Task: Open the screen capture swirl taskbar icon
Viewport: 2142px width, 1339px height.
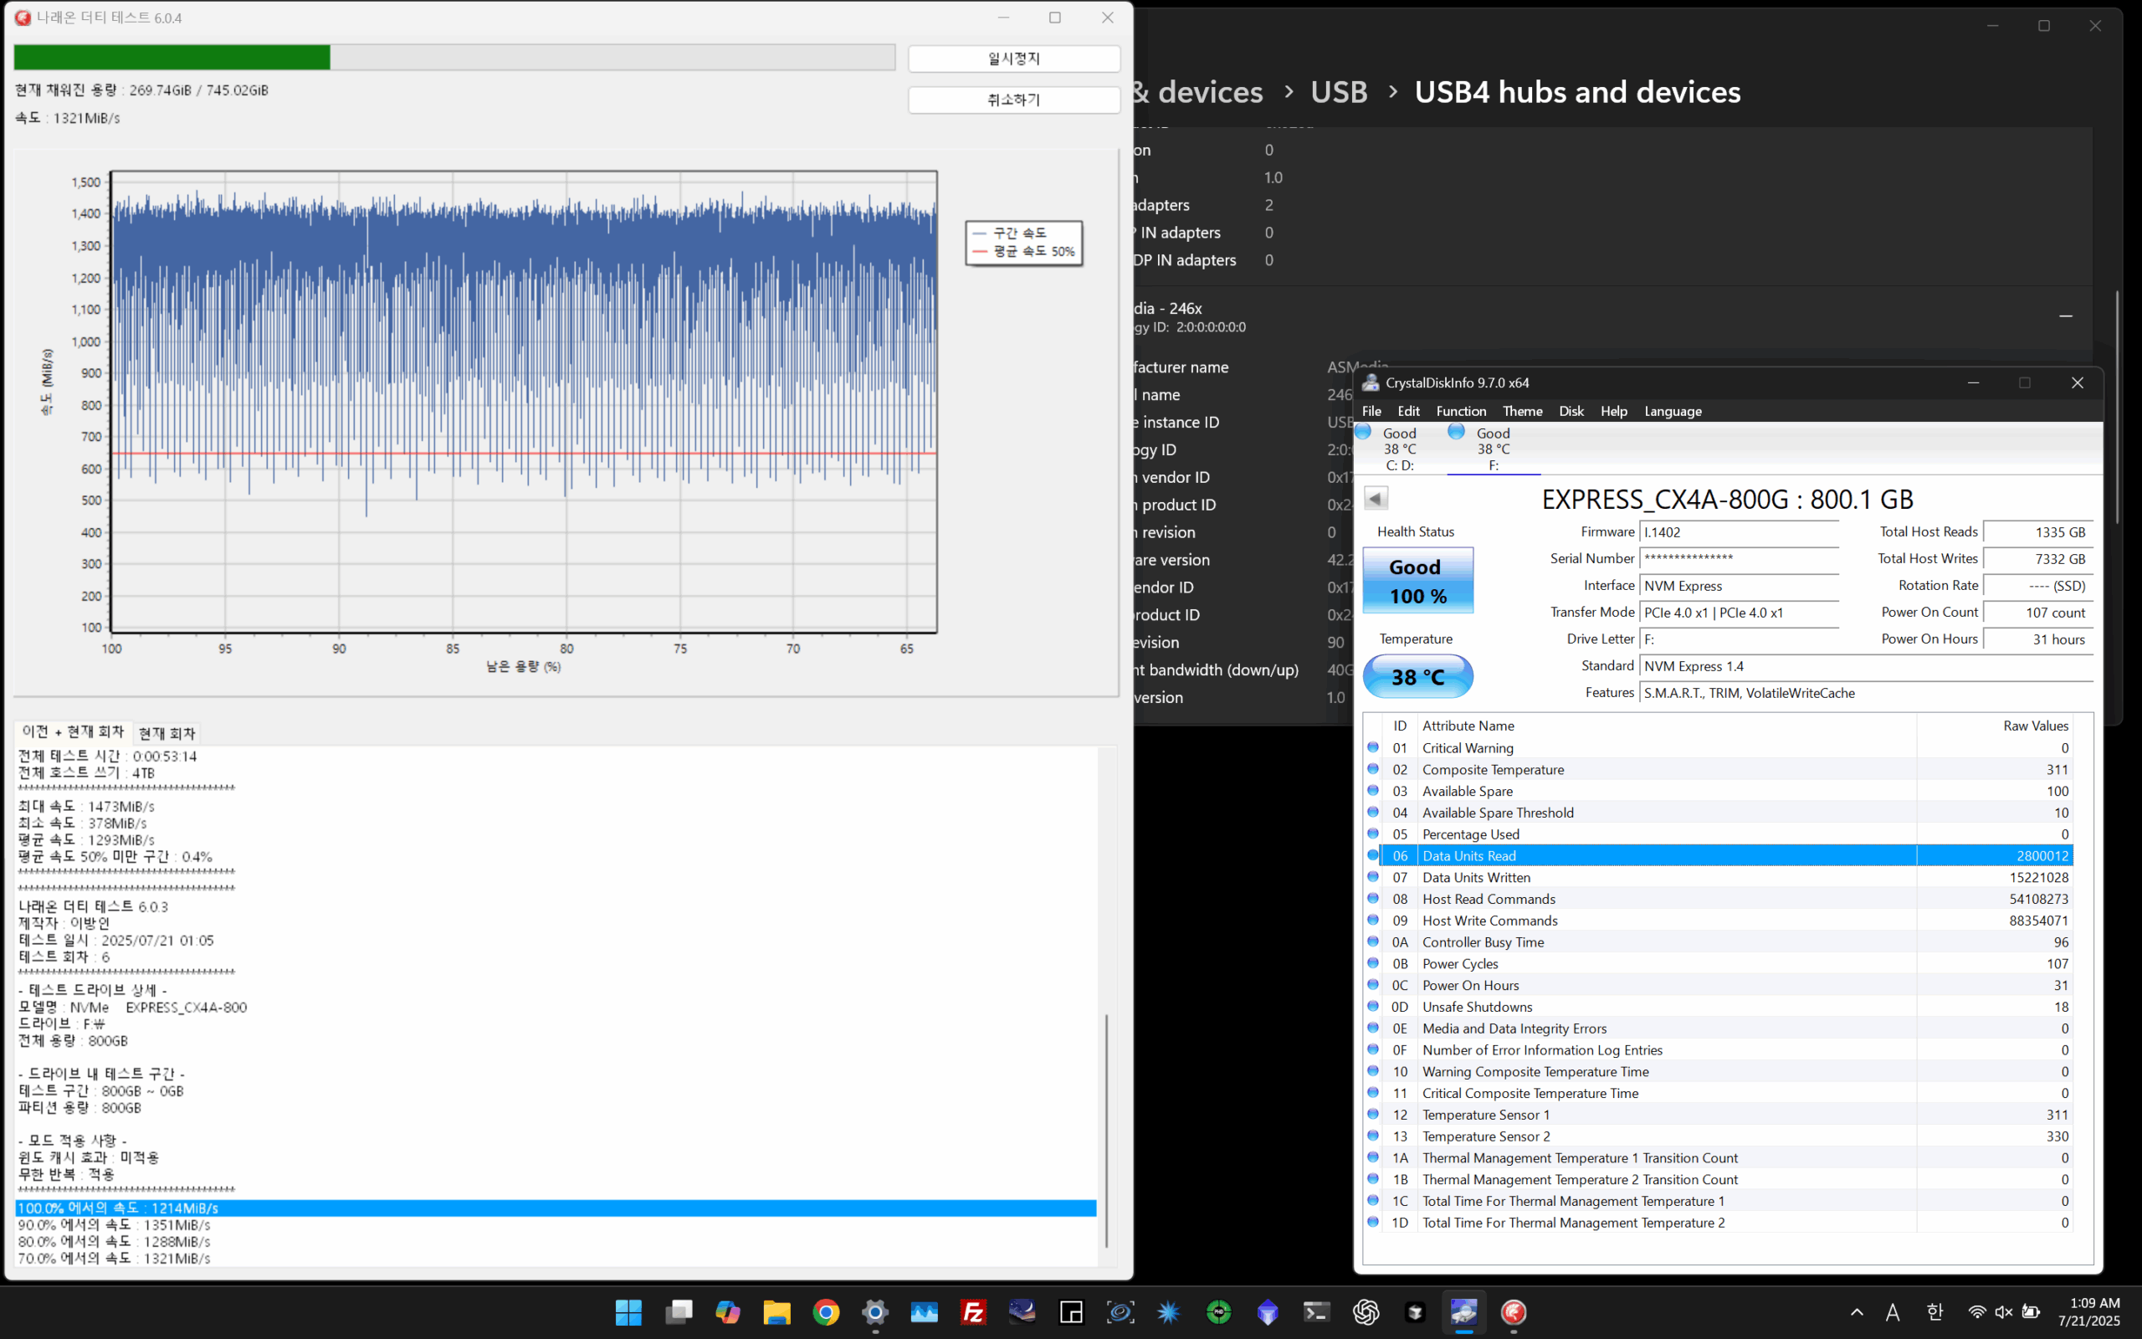Action: pos(1120,1311)
